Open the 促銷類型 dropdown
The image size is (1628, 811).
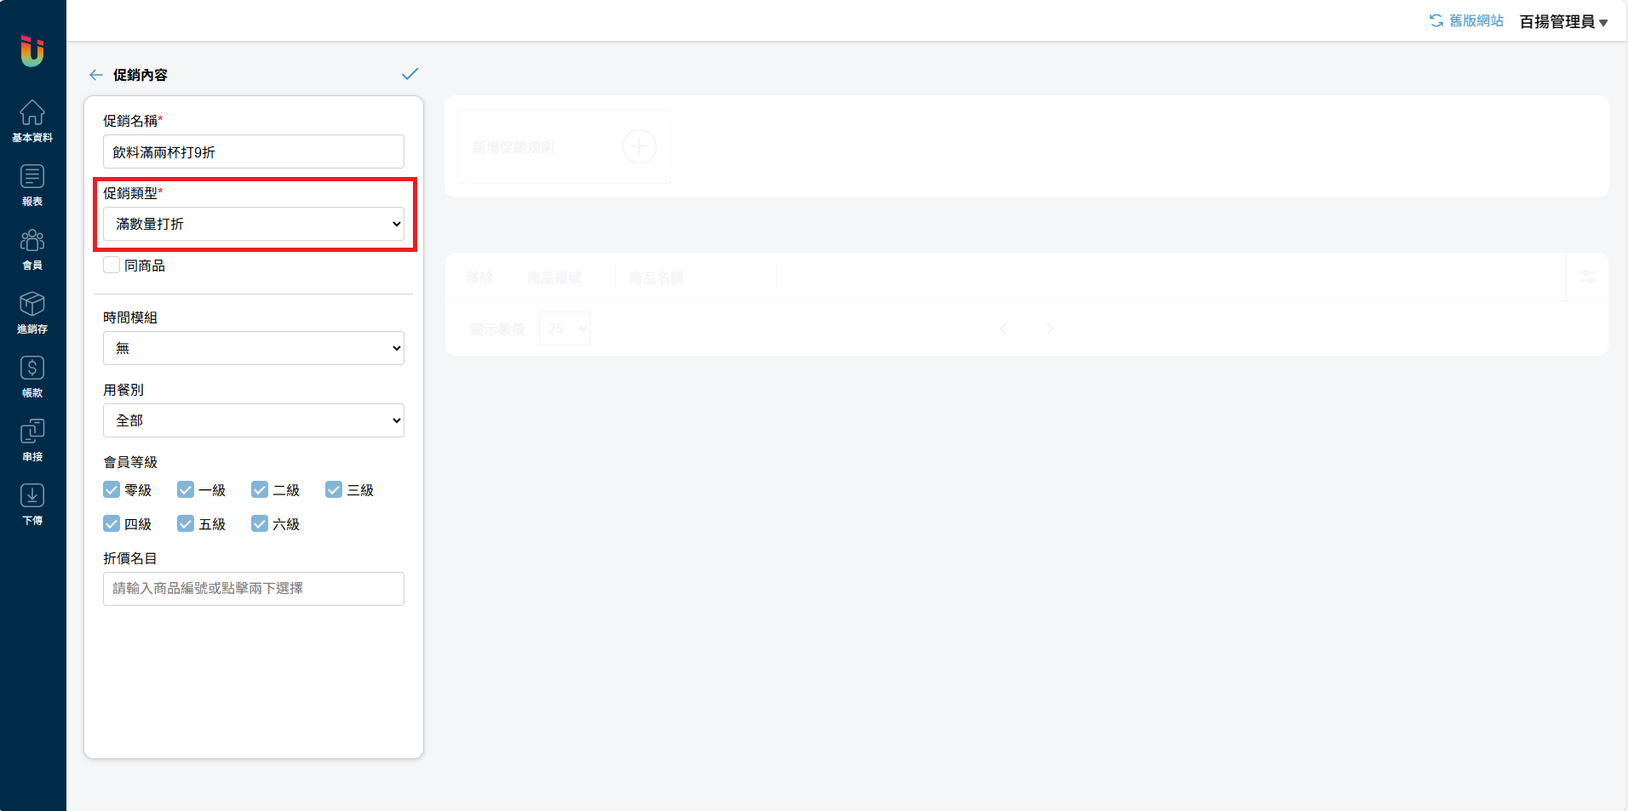(254, 224)
